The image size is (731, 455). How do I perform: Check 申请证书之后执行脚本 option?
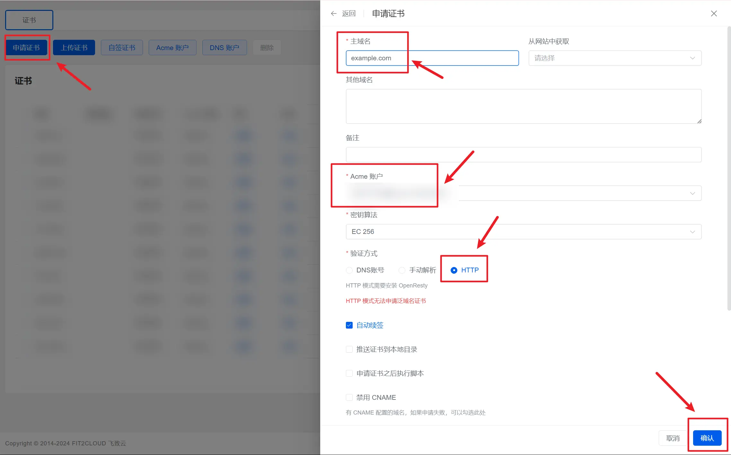[349, 373]
